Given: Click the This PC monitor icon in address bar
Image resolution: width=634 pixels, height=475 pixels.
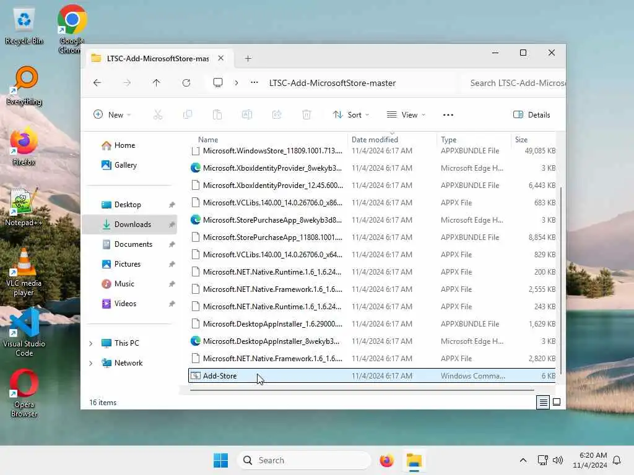Looking at the screenshot, I should 218,83.
